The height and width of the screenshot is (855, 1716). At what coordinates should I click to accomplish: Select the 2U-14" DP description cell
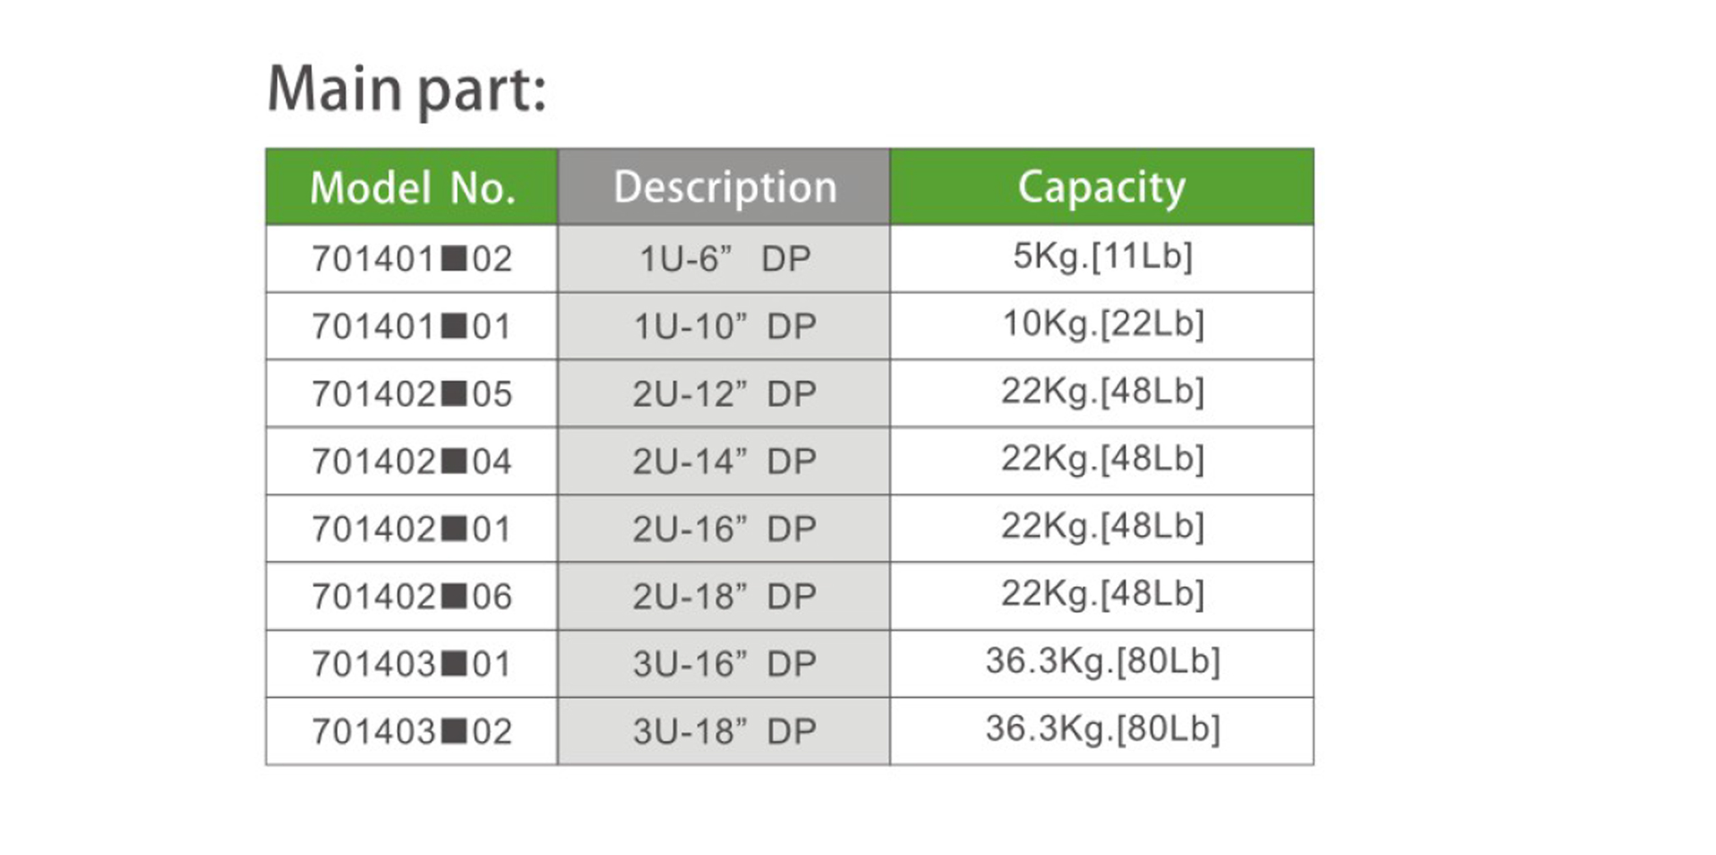pyautogui.click(x=724, y=462)
